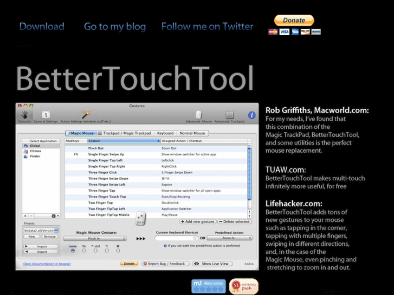Select Single Finger Swipe Up row
The width and height of the screenshot is (394, 295).
156,154
